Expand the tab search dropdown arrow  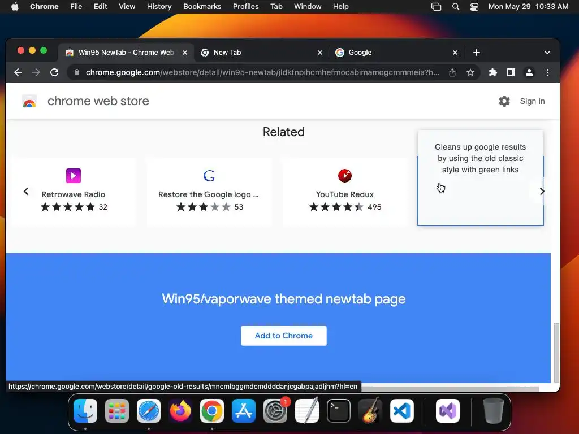[x=547, y=53]
